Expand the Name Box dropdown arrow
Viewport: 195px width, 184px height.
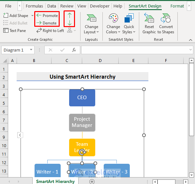[x=31, y=50]
